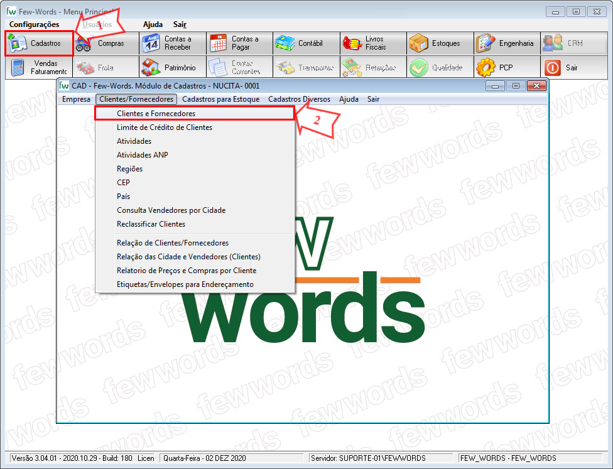Maximize the CAD module window
613x469 pixels.
tap(516, 85)
